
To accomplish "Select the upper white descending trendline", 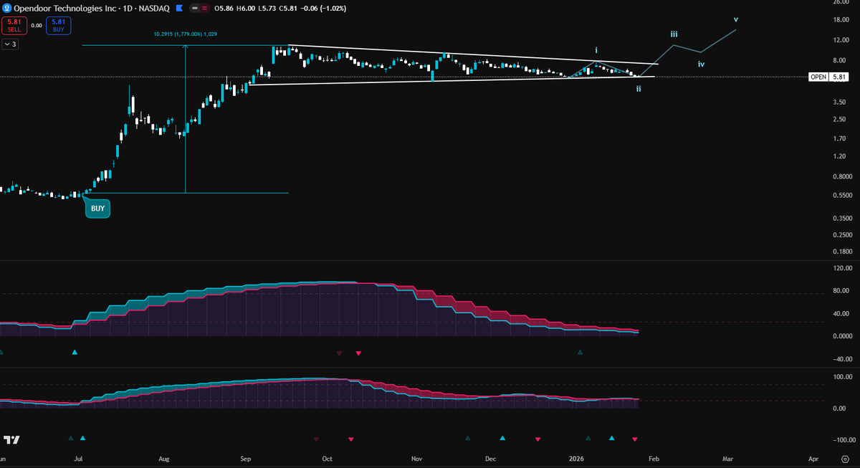I will [x=473, y=54].
